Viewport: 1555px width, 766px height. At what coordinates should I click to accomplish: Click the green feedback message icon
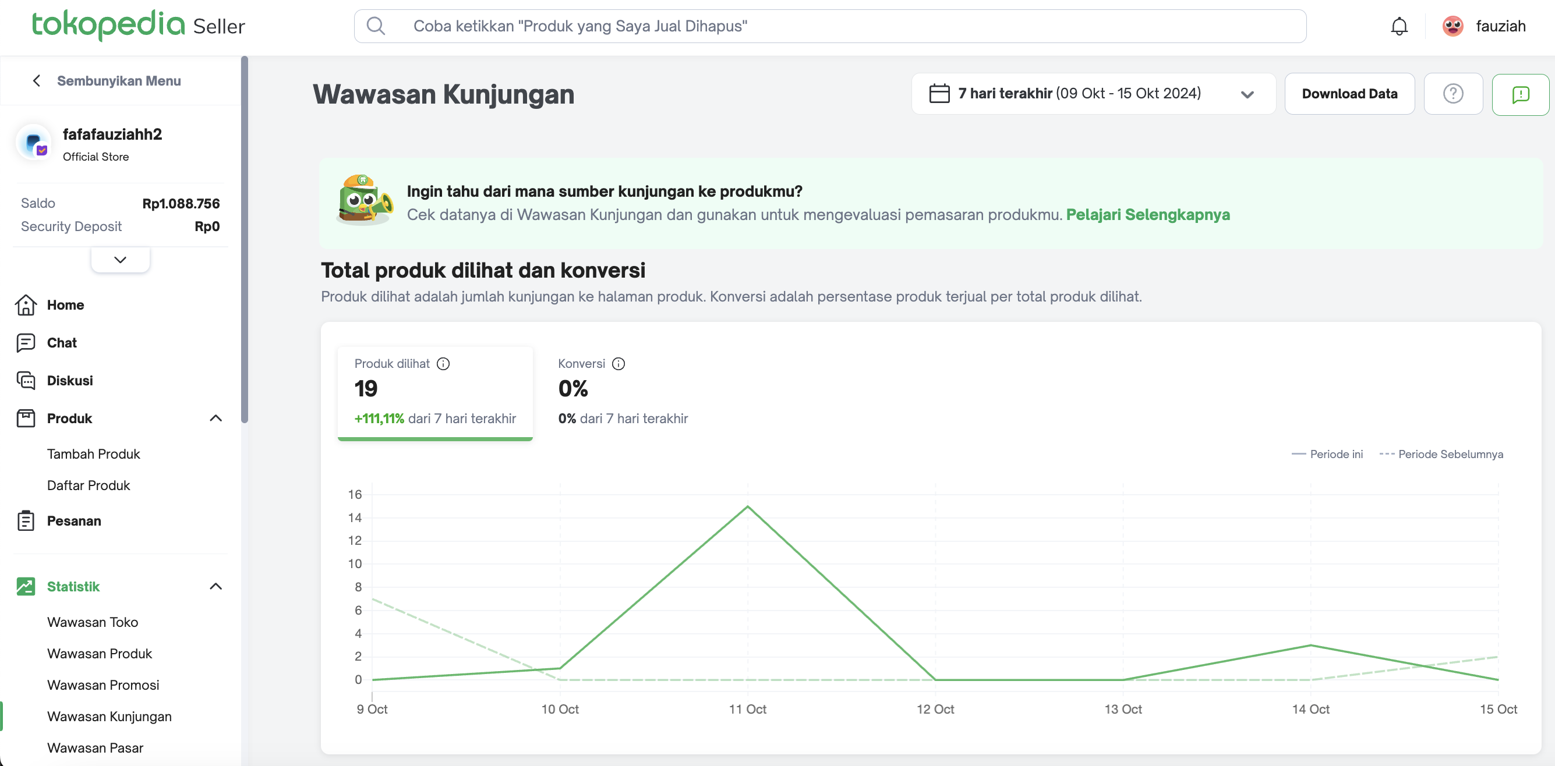(1520, 94)
